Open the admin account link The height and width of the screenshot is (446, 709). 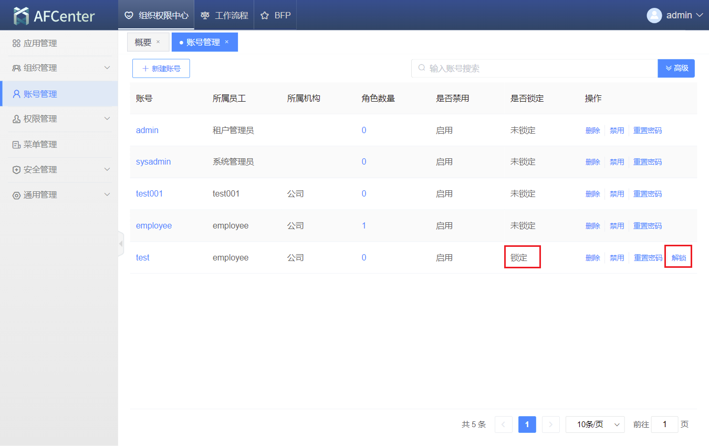coord(147,130)
